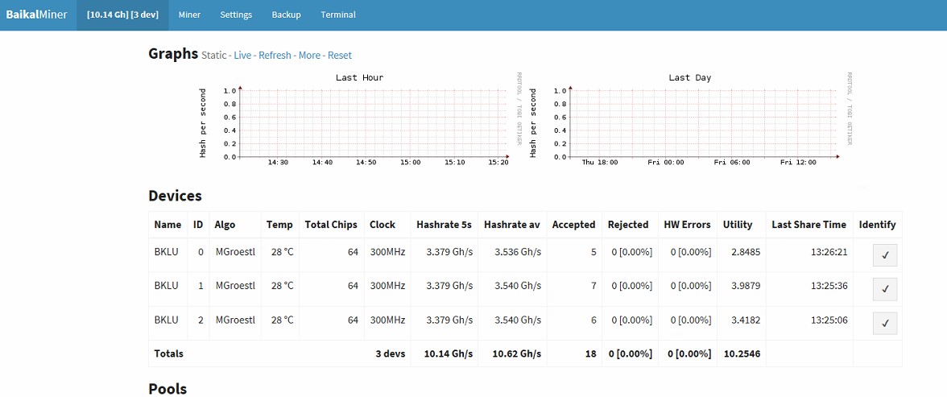Click the 3 devs total cell
947x397 pixels.
[x=390, y=354]
